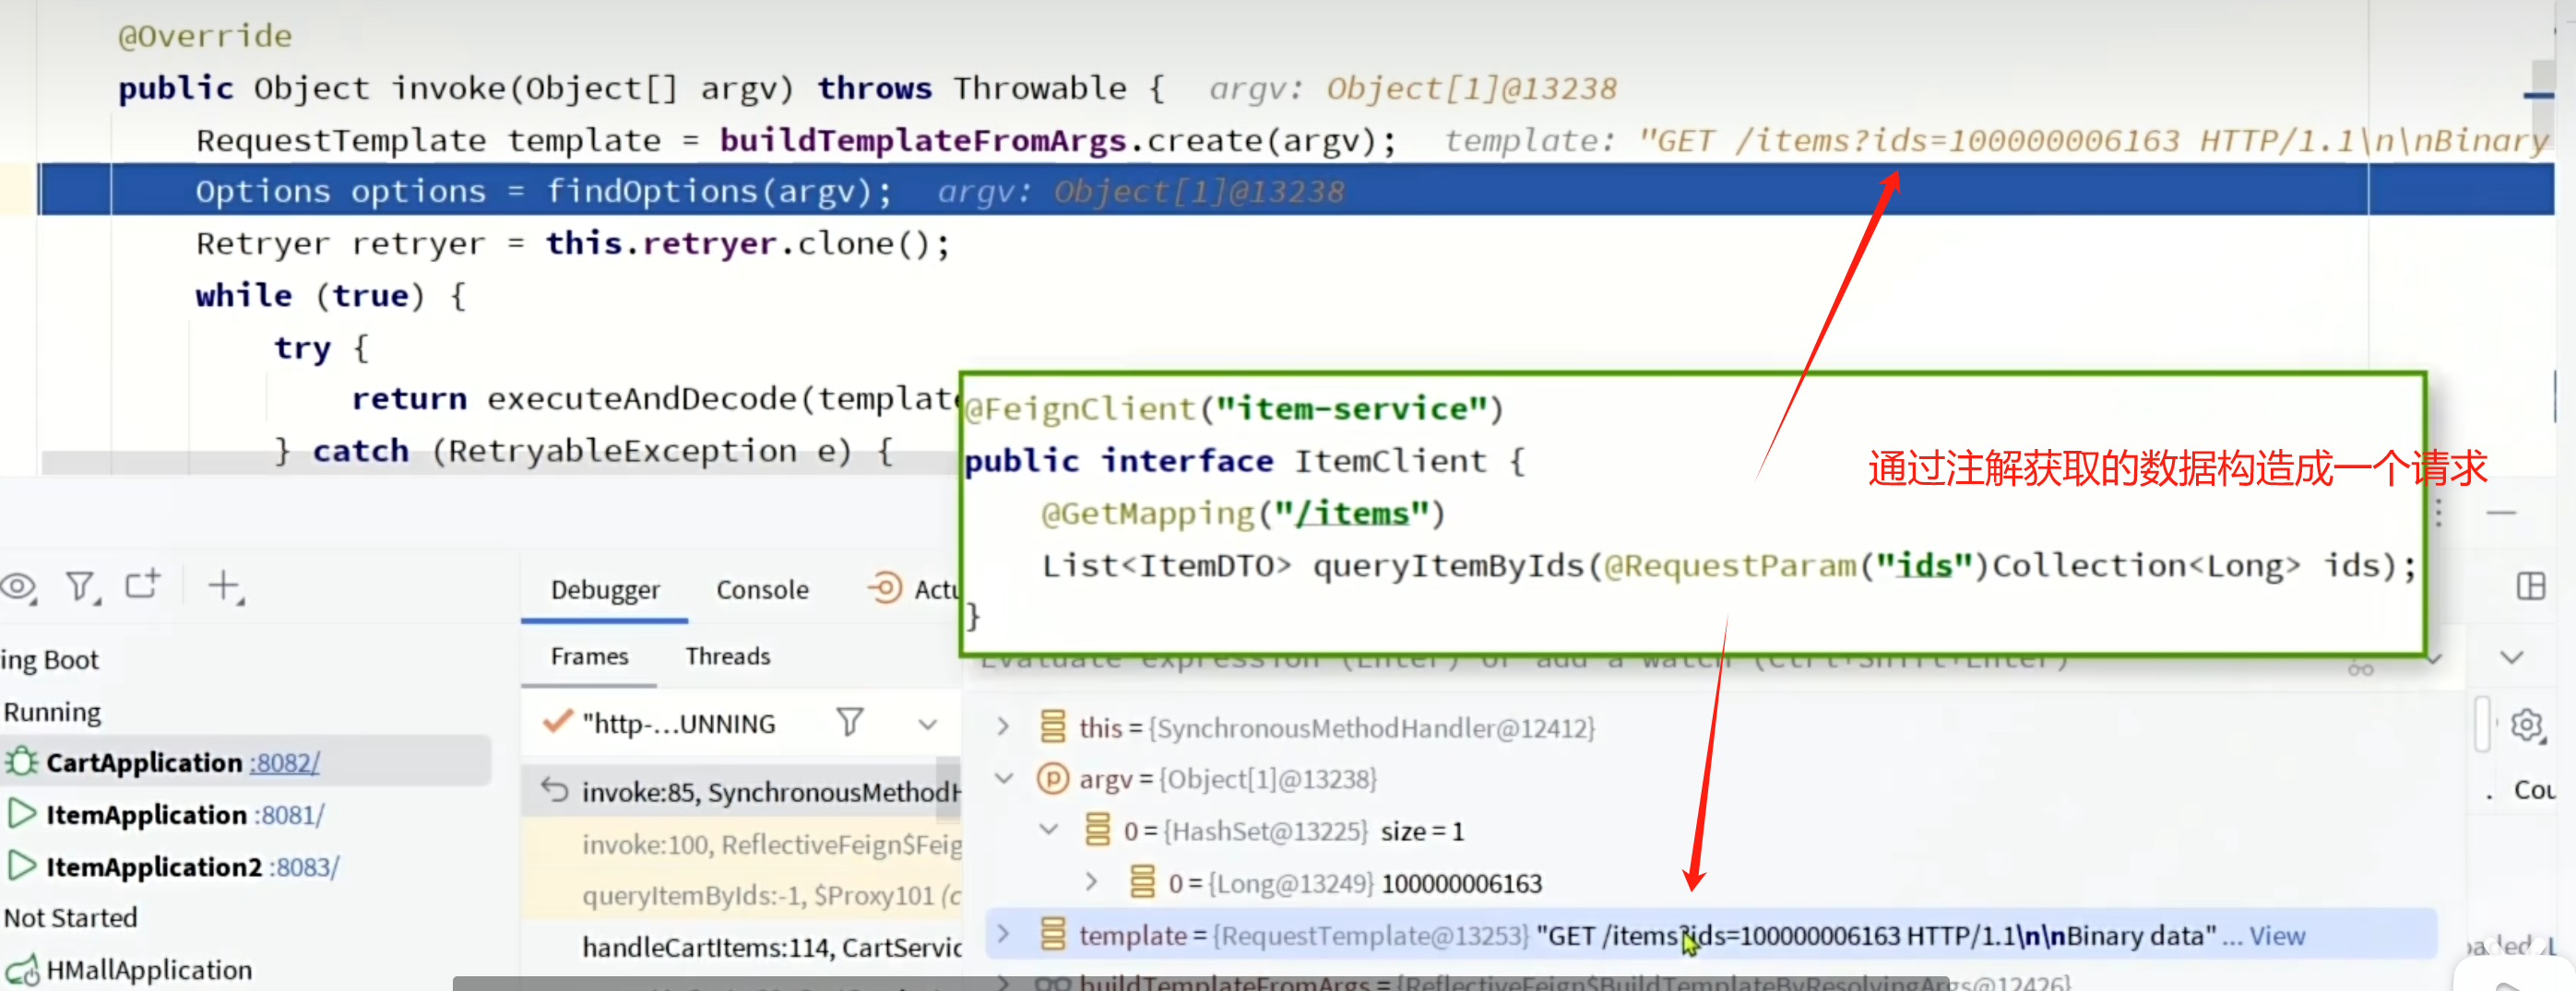
Task: Collapse the HashSet@13225 node
Action: [1049, 829]
